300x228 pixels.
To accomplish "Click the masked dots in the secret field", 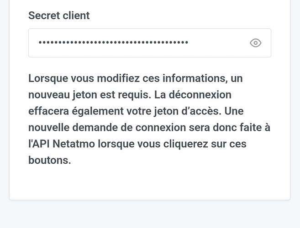I will tap(113, 43).
